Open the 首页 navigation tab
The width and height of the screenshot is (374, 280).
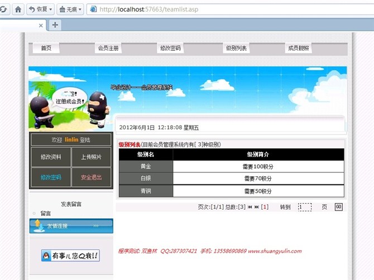(x=46, y=48)
